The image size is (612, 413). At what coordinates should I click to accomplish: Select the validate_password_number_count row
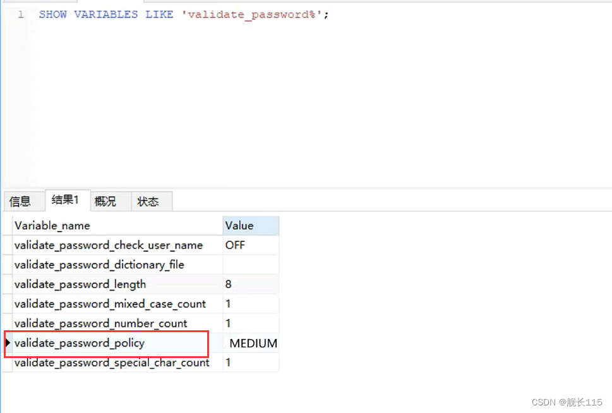point(101,323)
